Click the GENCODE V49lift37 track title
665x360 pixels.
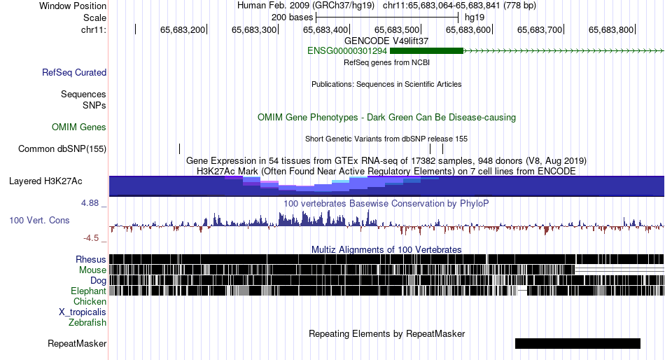(386, 41)
